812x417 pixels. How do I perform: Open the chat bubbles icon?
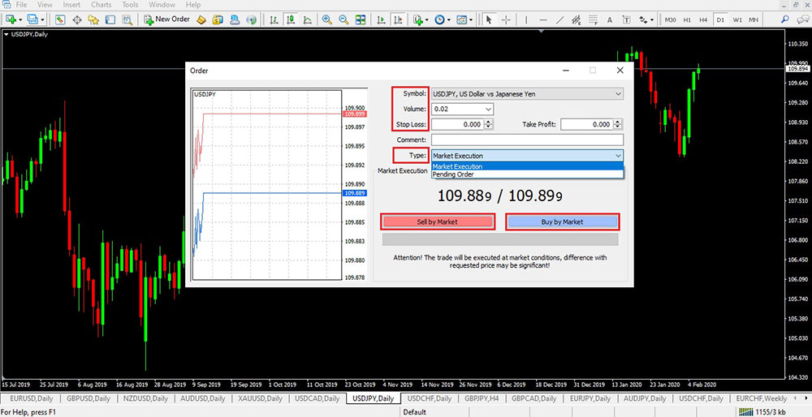coord(801,19)
